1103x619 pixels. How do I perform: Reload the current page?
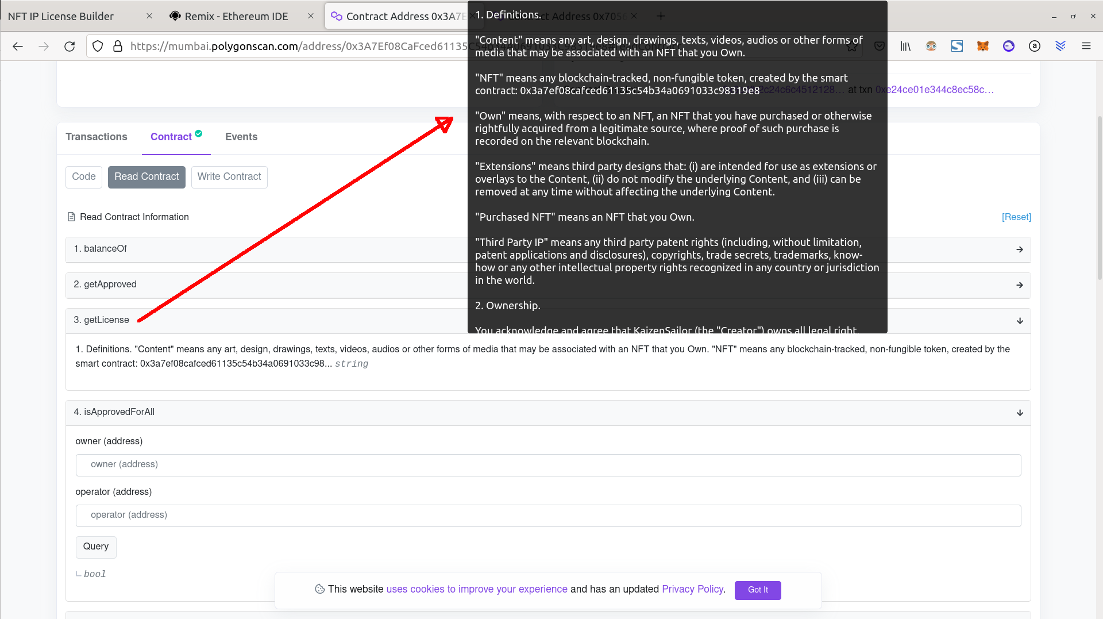(x=70, y=47)
